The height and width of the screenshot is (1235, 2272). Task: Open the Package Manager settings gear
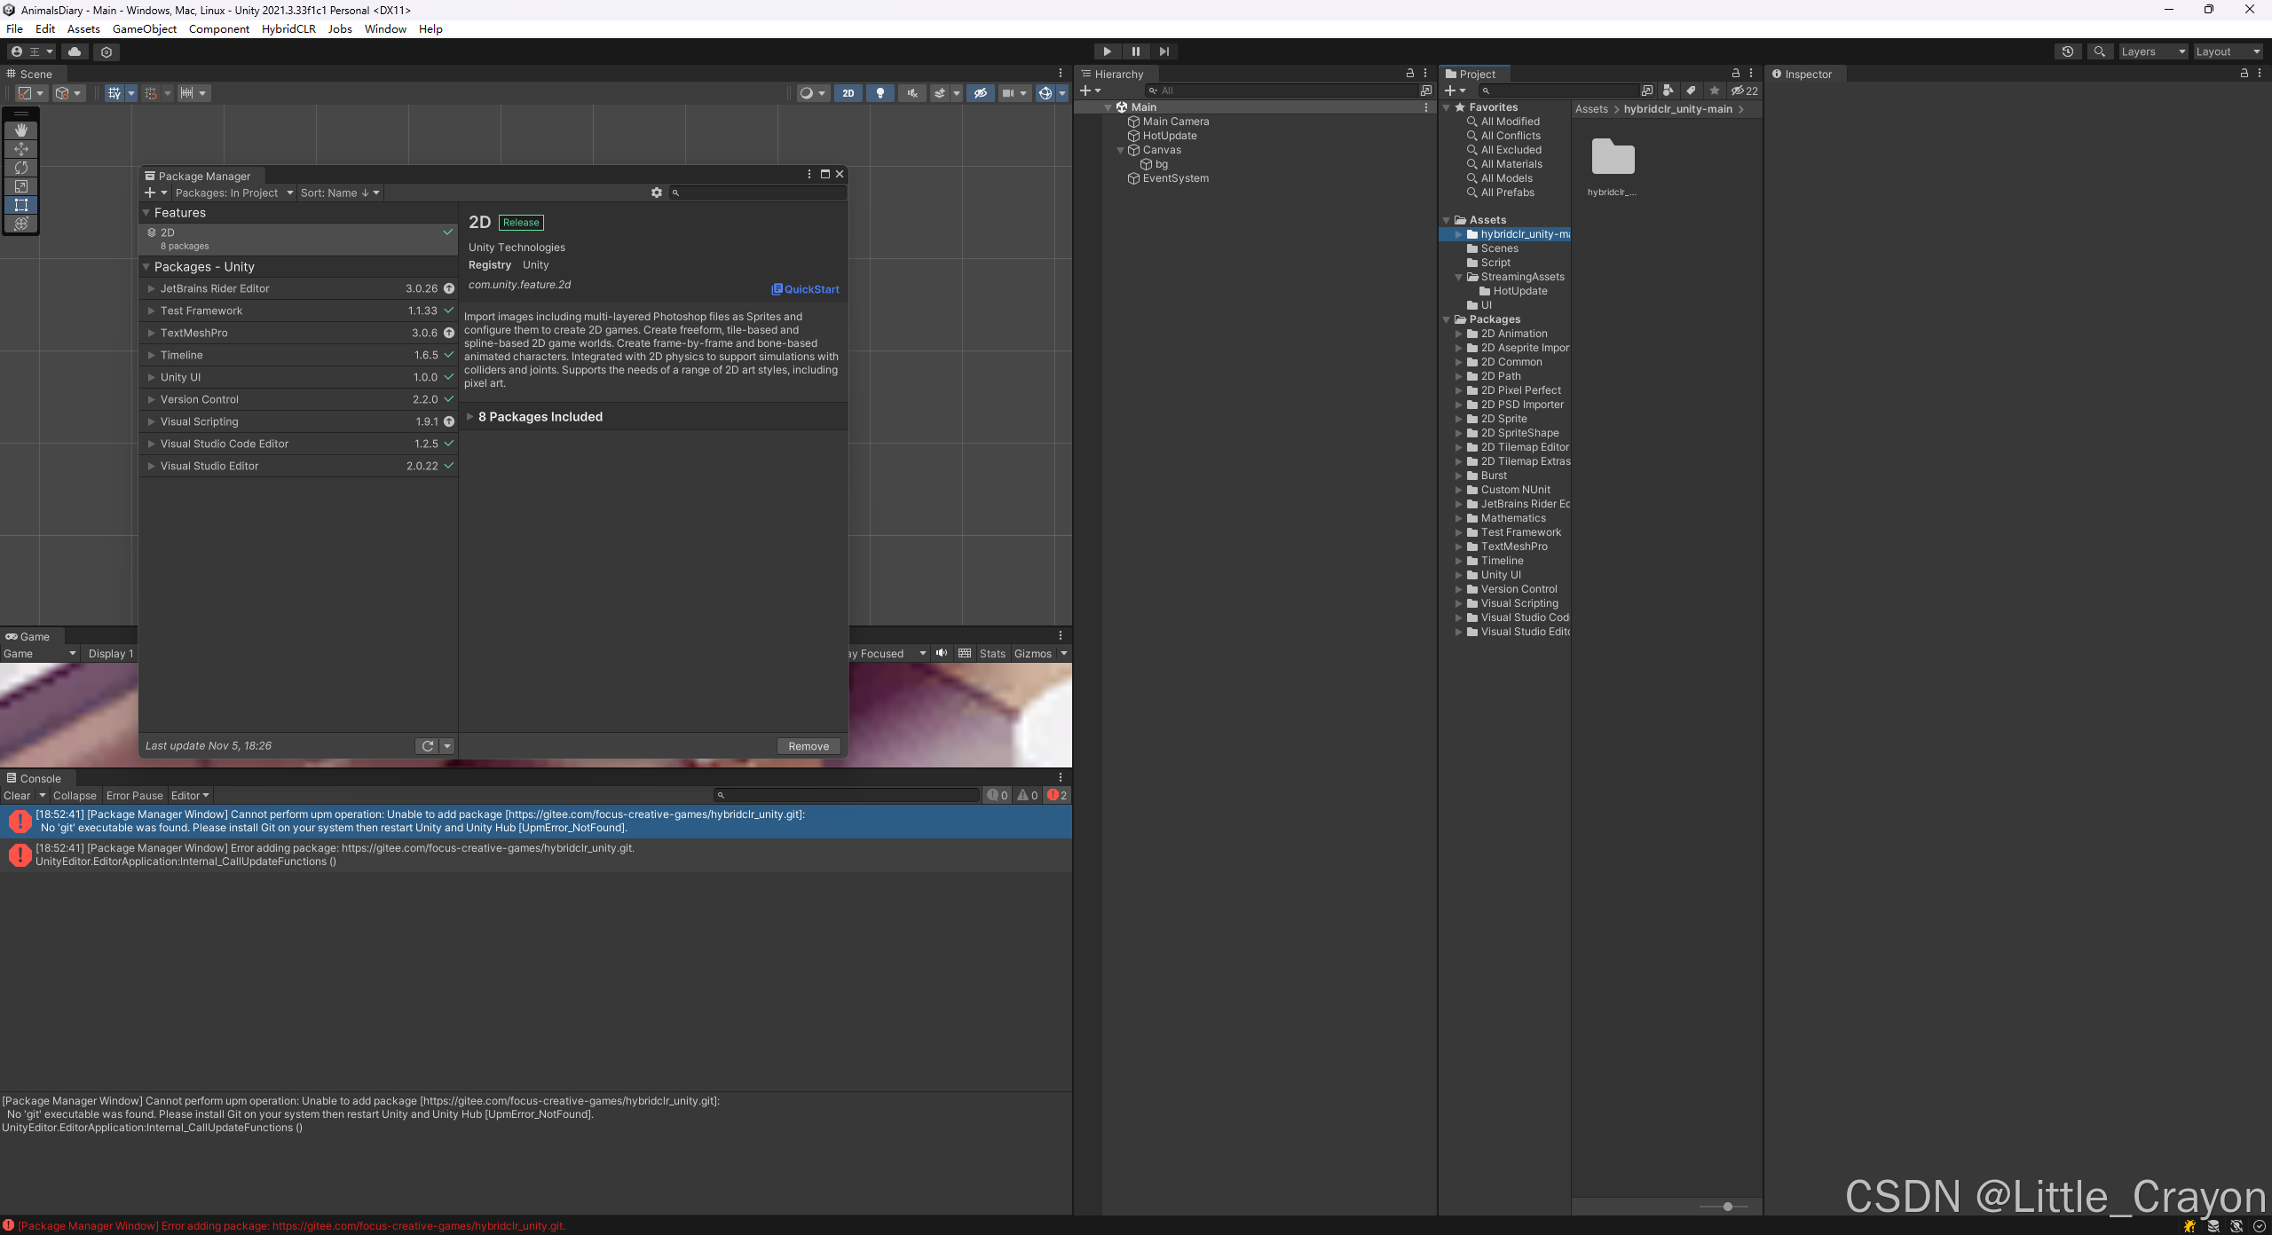(x=656, y=193)
